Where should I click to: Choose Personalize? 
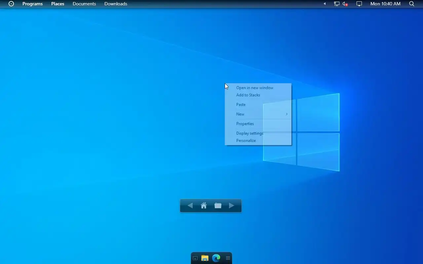(258, 141)
